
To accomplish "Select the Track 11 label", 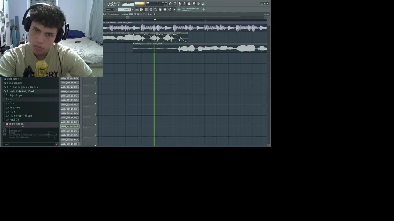I will [86, 127].
